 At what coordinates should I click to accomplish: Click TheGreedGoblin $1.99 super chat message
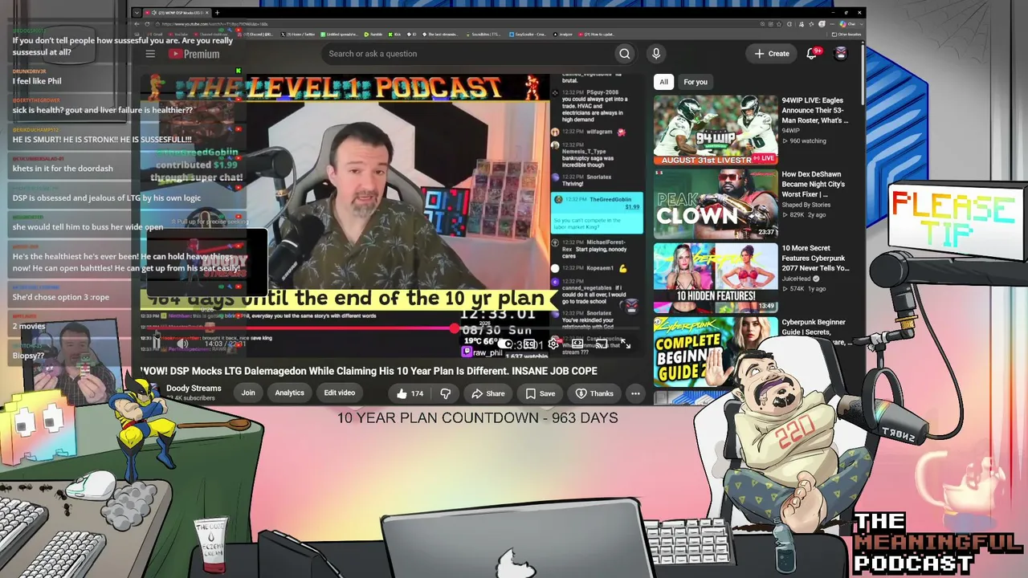coord(598,213)
